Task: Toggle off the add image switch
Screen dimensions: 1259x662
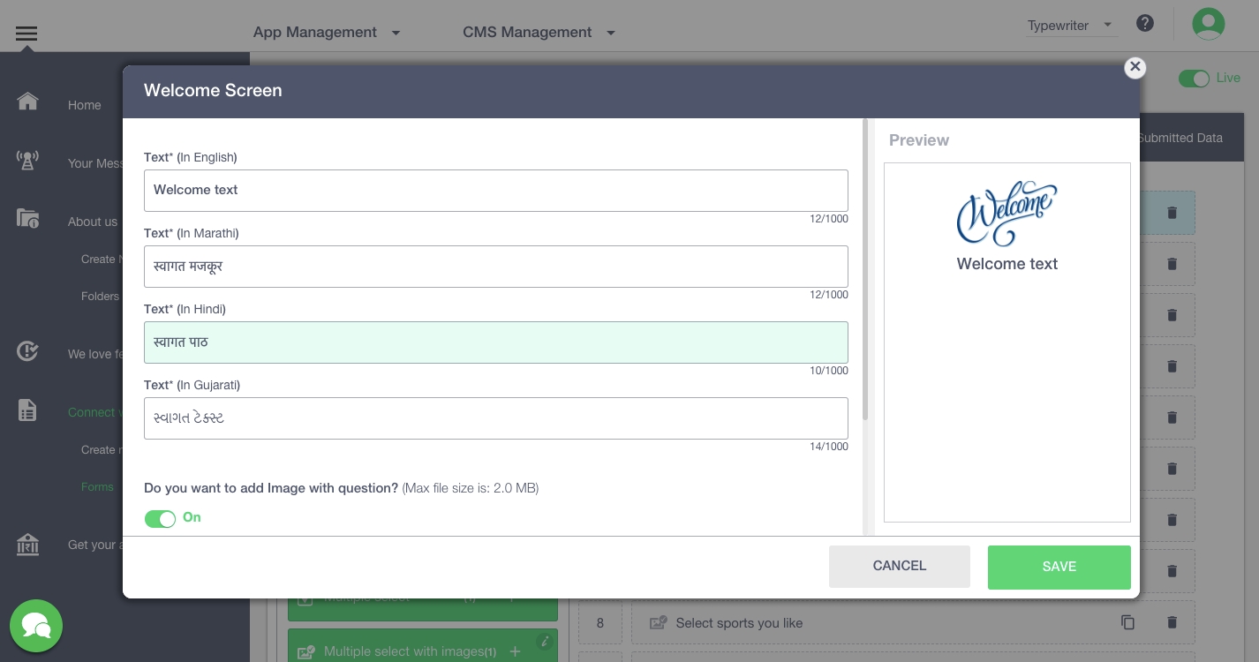Action: pyautogui.click(x=160, y=518)
